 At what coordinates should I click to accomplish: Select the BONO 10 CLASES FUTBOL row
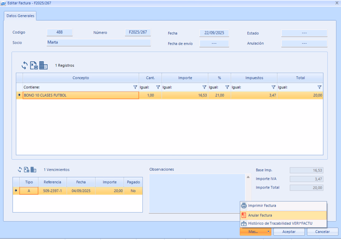[81, 95]
